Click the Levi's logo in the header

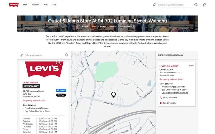tap(14, 5)
